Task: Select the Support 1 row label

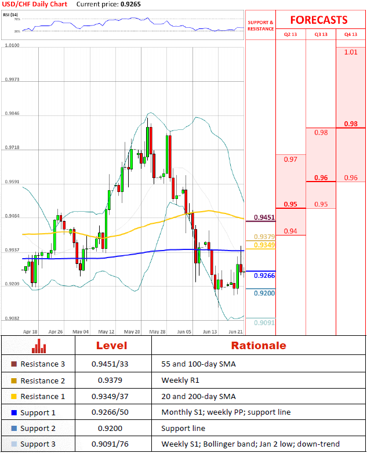Action: (x=38, y=413)
